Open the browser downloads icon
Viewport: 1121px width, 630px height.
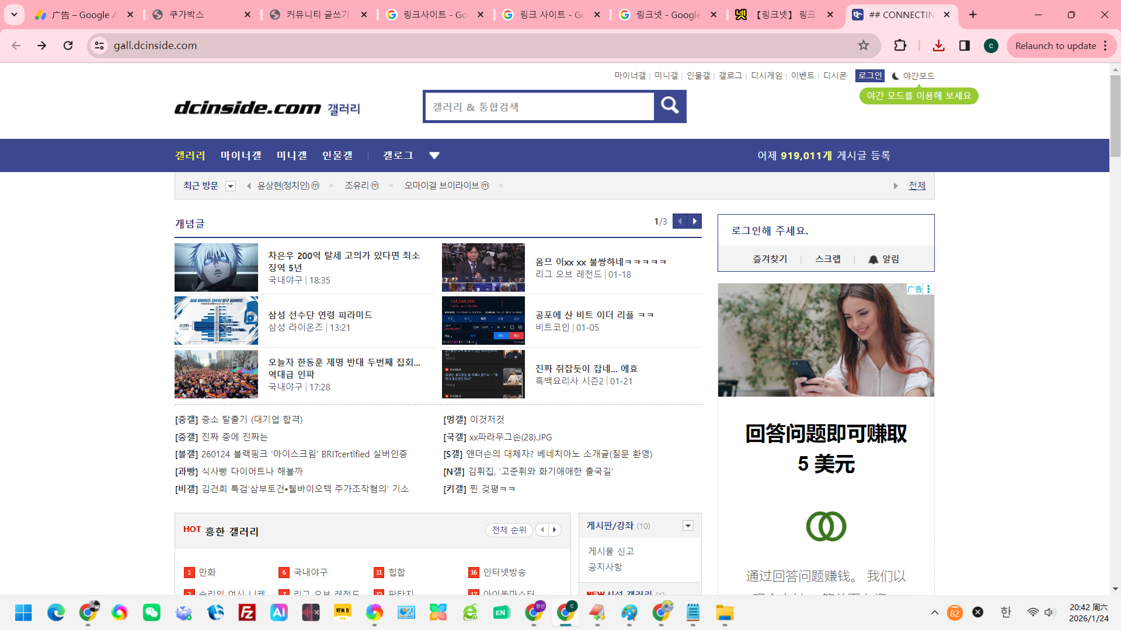coord(938,45)
